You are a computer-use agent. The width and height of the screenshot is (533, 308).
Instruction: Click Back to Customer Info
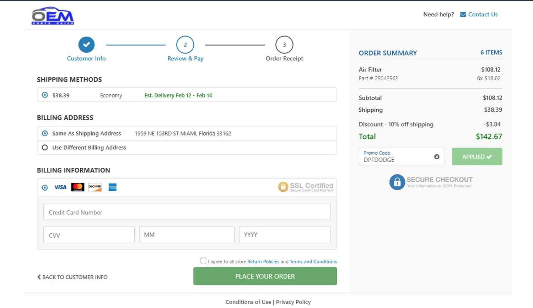[72, 277]
